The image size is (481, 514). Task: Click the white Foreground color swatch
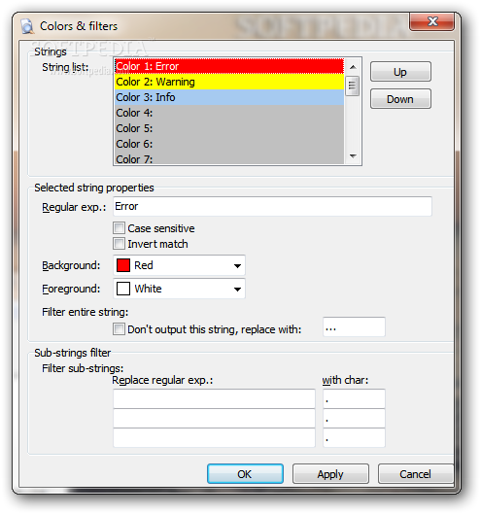coord(123,289)
